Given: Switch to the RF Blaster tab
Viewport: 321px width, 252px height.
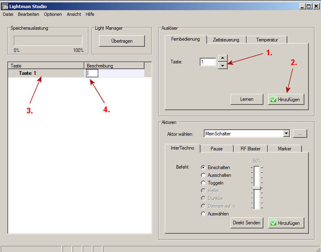Looking at the screenshot, I should tap(248, 149).
